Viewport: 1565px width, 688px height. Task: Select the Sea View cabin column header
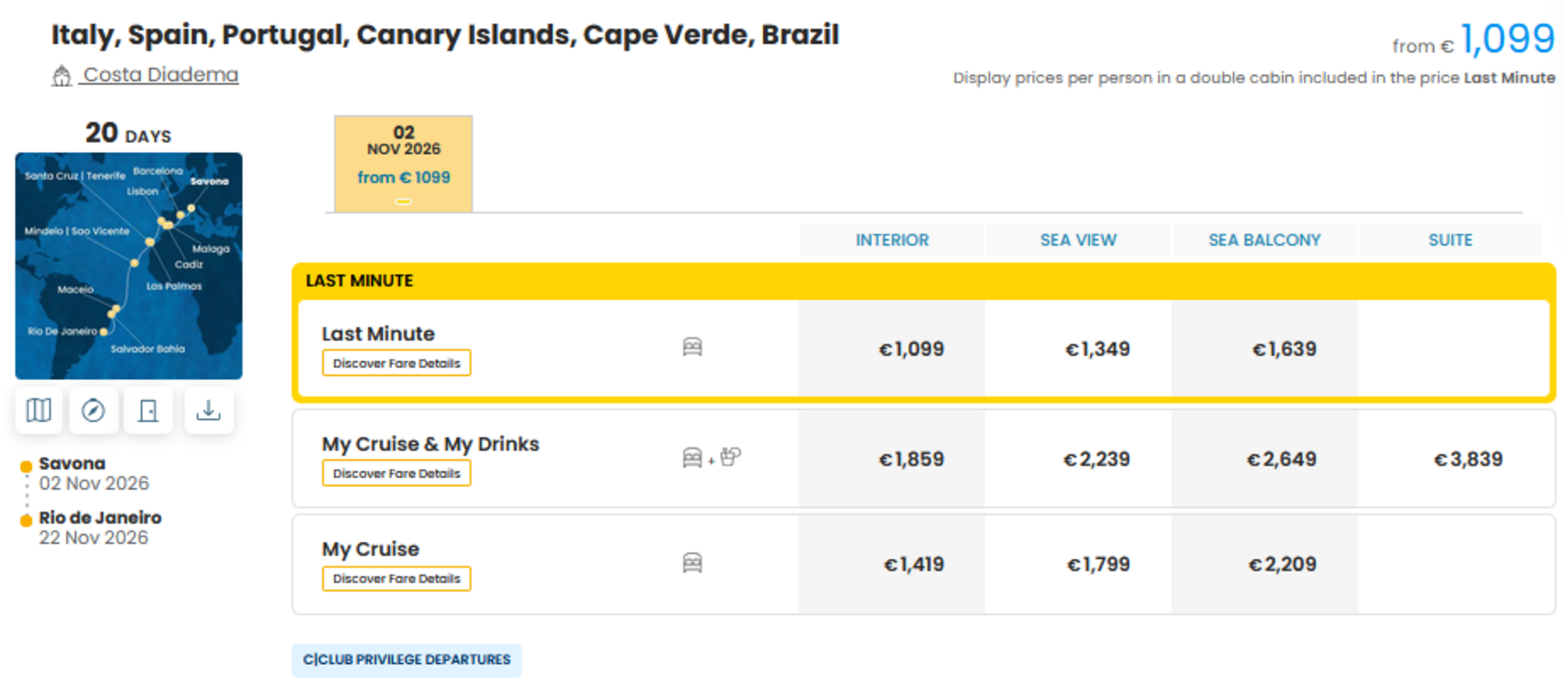(1078, 240)
